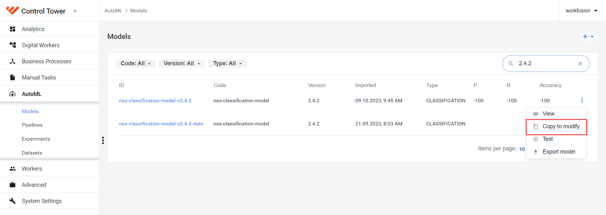Open System Settings section
The height and width of the screenshot is (215, 606).
point(41,201)
